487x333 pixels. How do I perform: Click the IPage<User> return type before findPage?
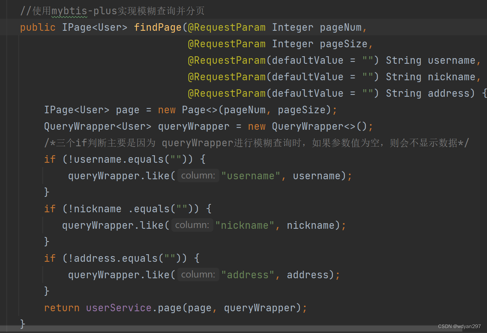[95, 27]
